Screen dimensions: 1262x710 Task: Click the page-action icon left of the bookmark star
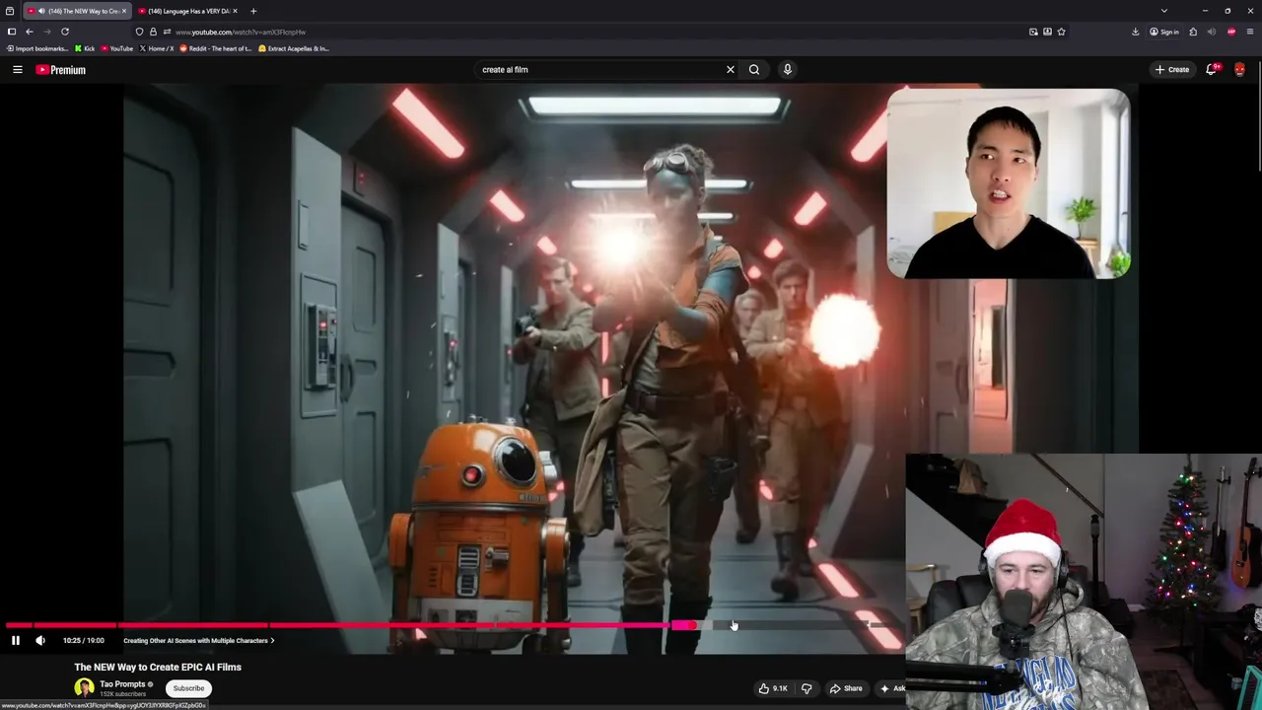point(1047,32)
